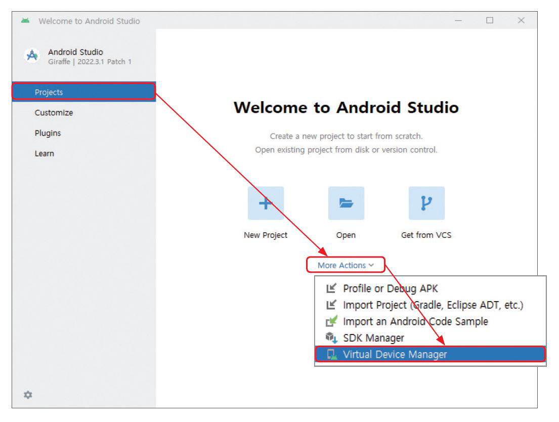
Task: Click the Import Android Code Sample icon
Action: coord(331,321)
